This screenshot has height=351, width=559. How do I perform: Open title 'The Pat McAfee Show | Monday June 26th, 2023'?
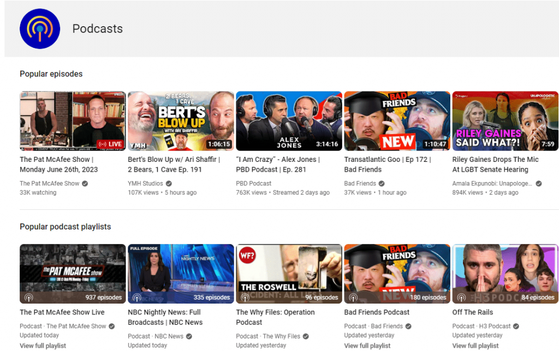coord(59,165)
